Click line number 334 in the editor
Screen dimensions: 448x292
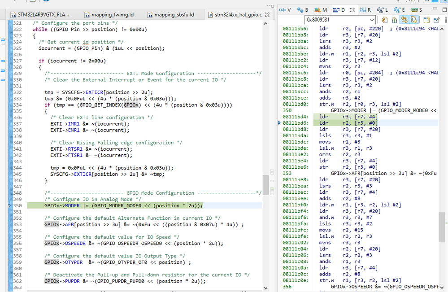(x=17, y=105)
